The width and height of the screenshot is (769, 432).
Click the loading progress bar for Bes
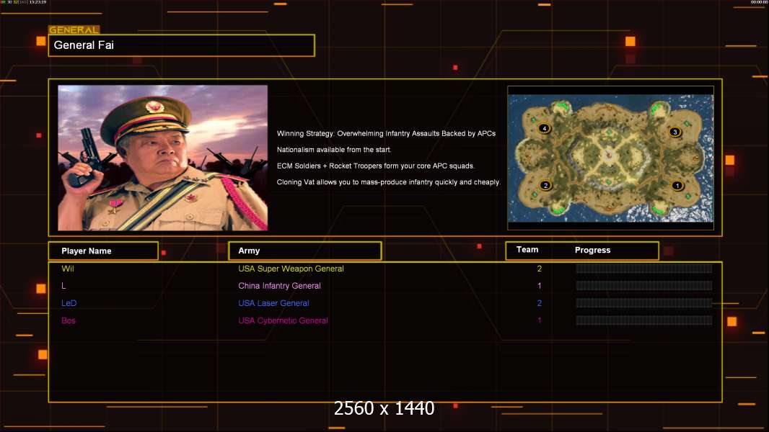tap(644, 320)
